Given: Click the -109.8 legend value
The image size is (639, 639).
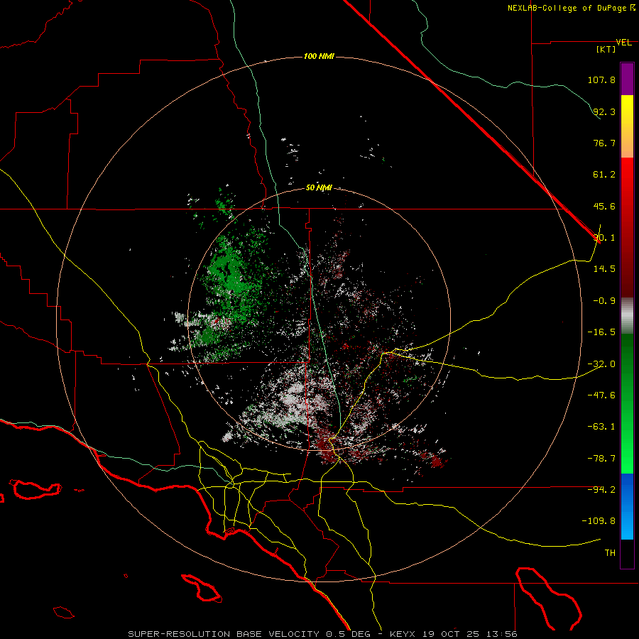Looking at the screenshot, I should 599,521.
